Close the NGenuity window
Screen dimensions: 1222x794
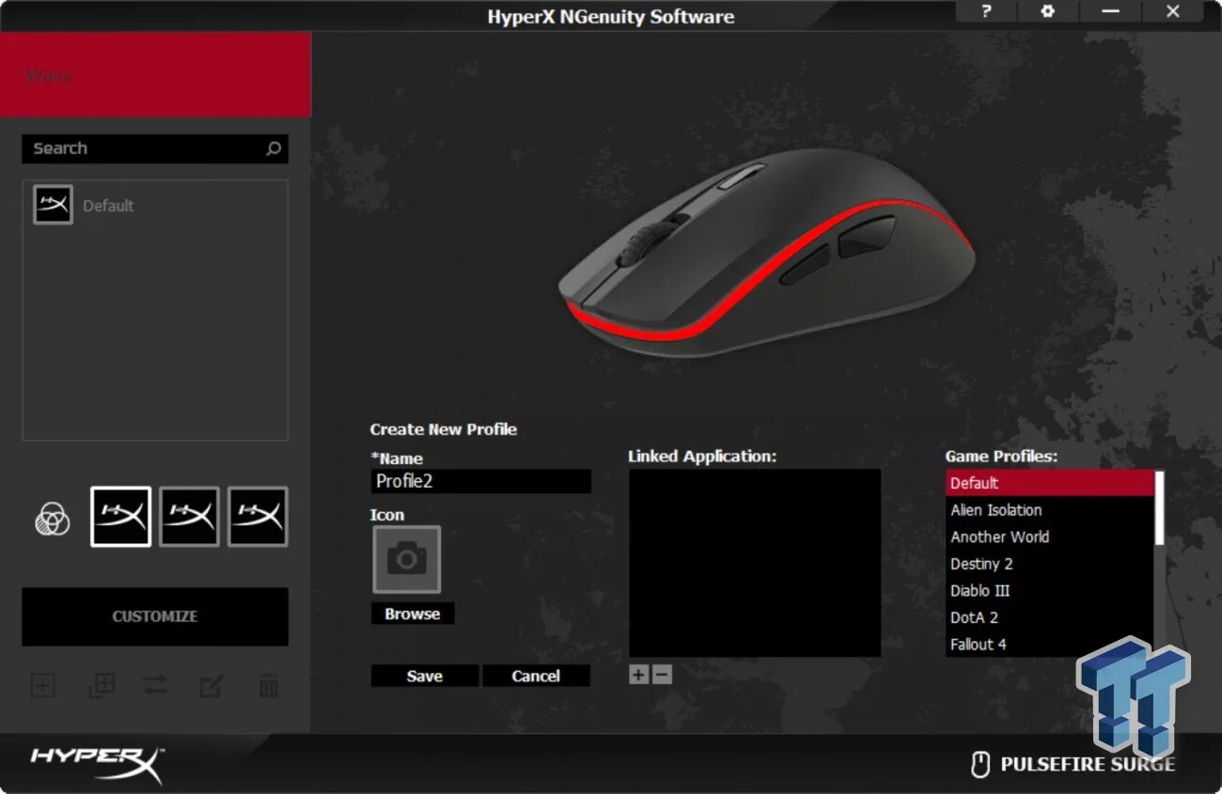[1172, 11]
